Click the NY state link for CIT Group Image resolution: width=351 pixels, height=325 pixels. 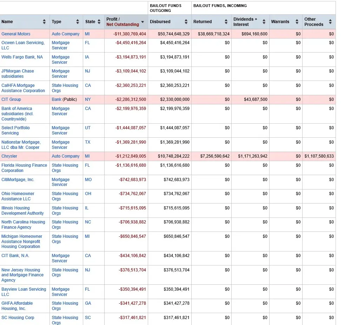tap(88, 99)
